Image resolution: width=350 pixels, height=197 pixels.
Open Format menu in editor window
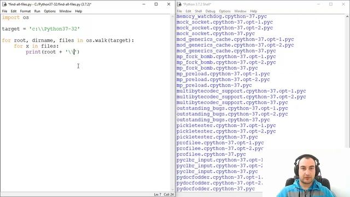coord(25,11)
